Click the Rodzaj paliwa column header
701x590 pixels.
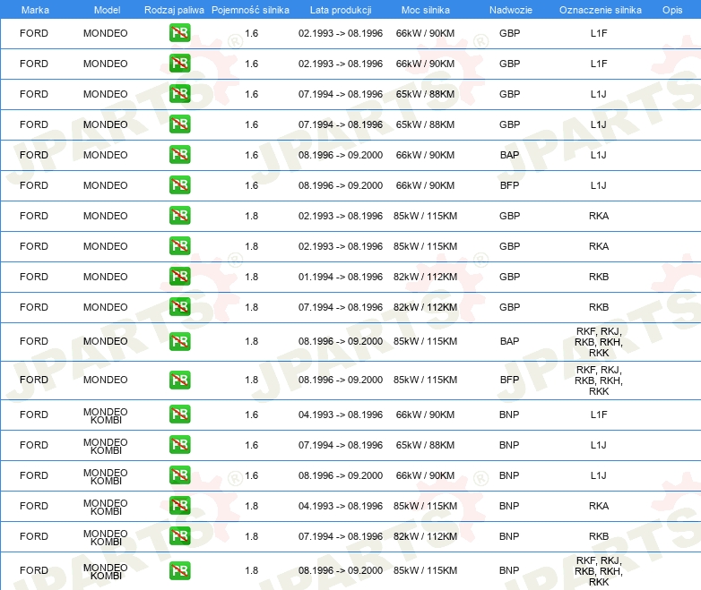tap(175, 10)
